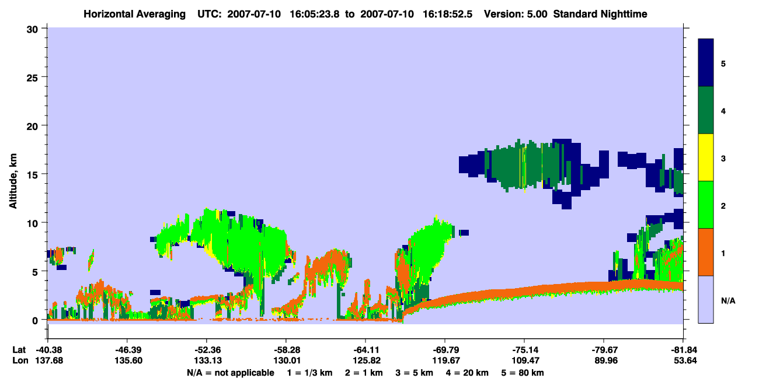Click the orange colorbar segment labeled 1
Screen dimensions: 759x389
coord(706,252)
